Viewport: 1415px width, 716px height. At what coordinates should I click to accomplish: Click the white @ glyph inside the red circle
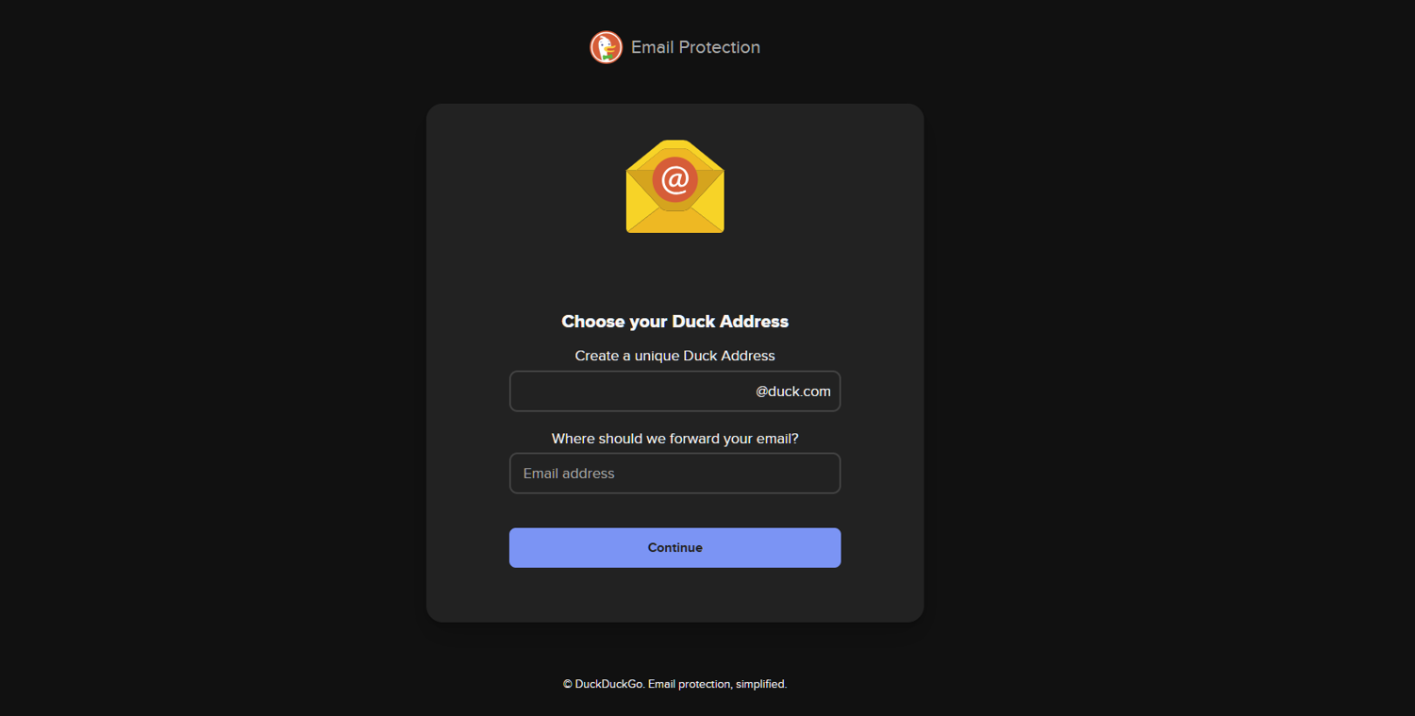(675, 179)
